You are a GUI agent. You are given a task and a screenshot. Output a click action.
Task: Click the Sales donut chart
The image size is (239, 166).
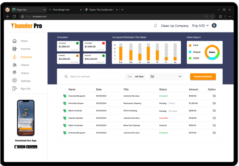[212, 52]
